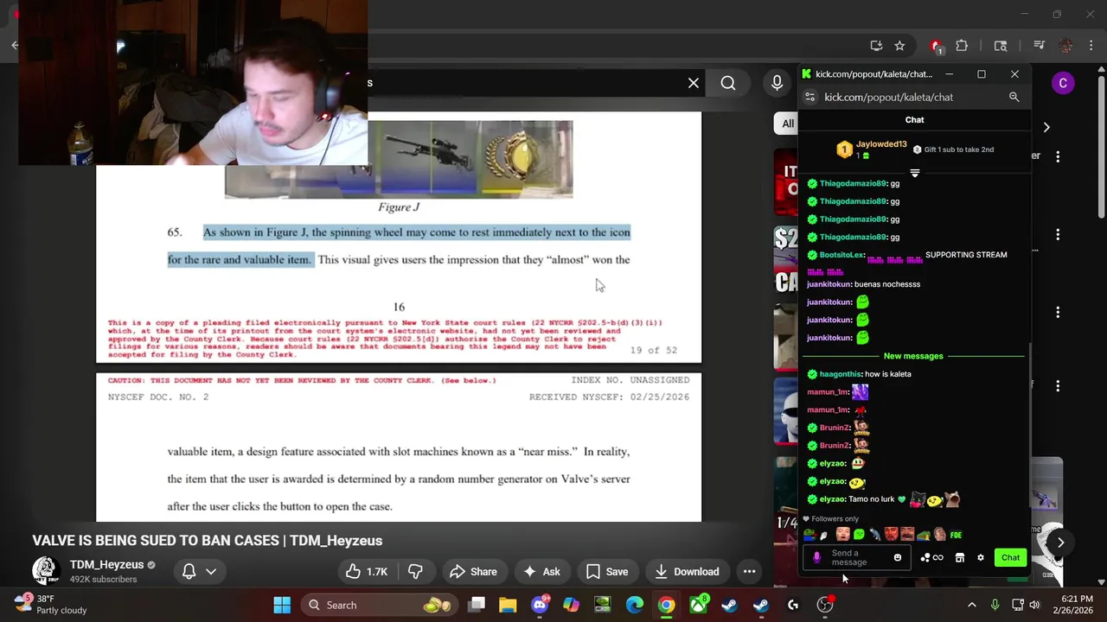Open OBS Studio from the taskbar
Image resolution: width=1107 pixels, height=622 pixels.
pos(825,605)
